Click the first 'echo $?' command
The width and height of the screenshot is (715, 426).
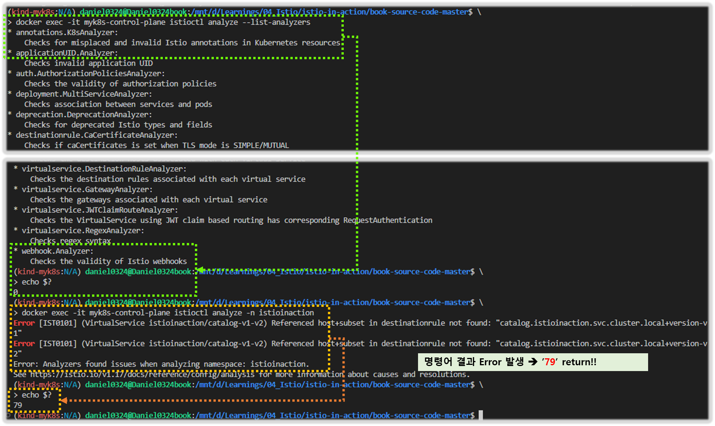36,282
